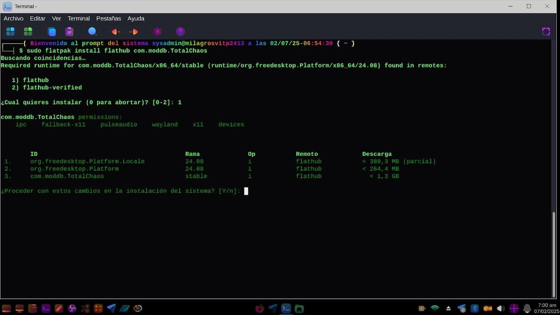Open the Wi-Fi network tray icon

tap(435, 308)
